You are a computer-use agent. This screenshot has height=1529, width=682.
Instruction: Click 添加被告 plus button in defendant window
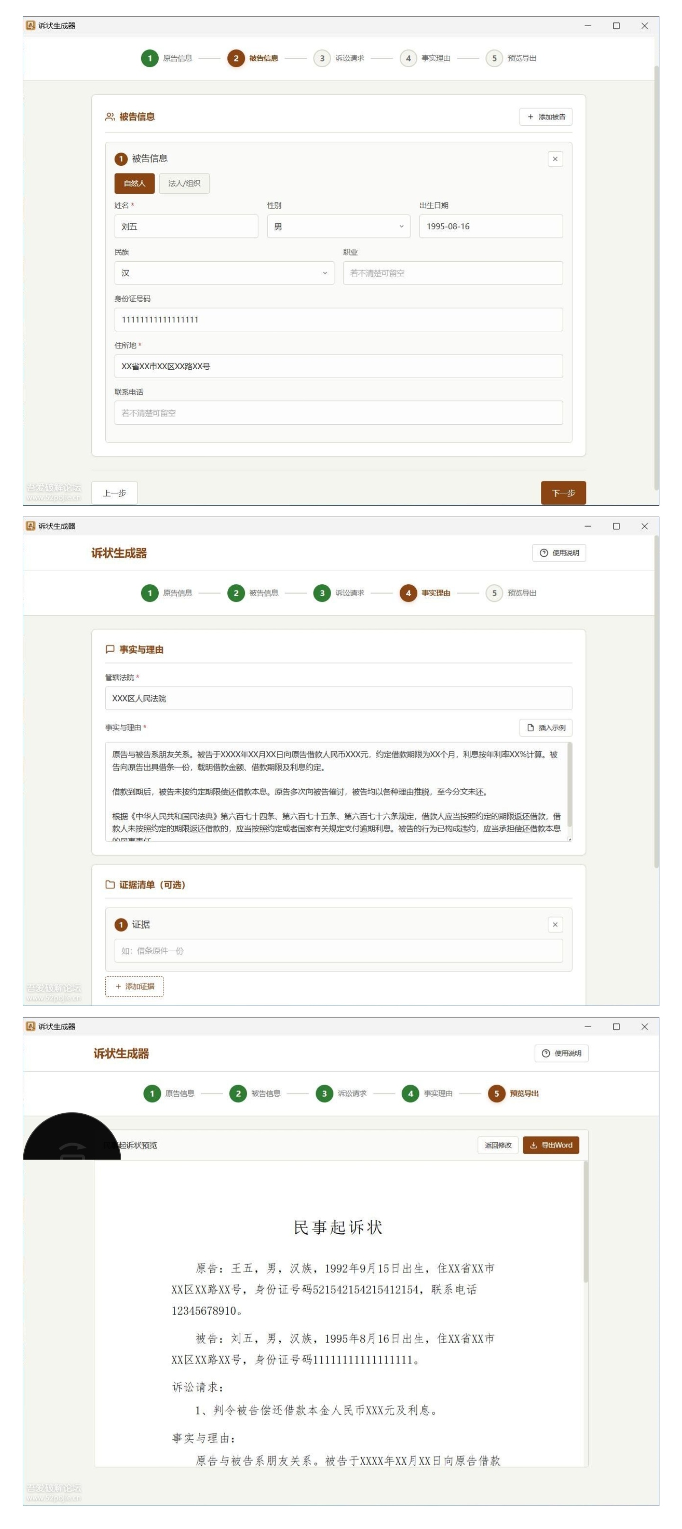coord(545,116)
